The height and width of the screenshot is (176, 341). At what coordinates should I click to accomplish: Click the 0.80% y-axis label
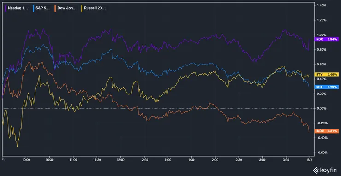coord(322,50)
